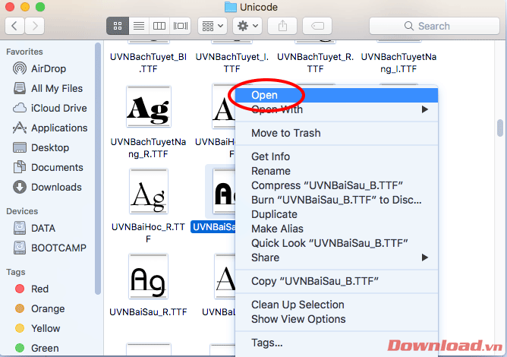
Task: Switch to icon view in toolbar
Action: 118,26
